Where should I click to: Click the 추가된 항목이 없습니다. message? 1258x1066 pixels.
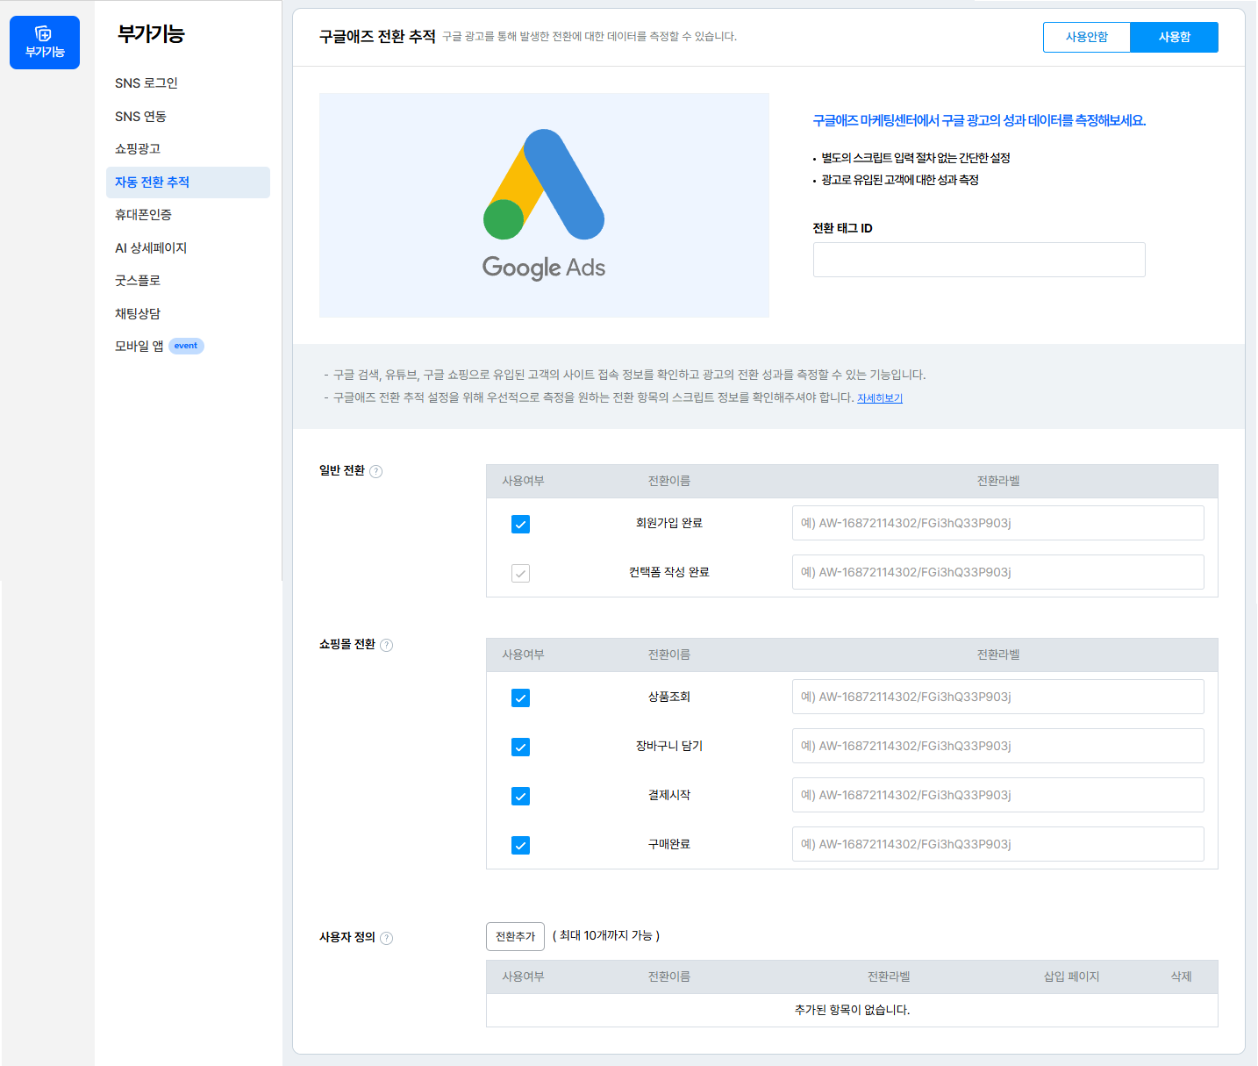[852, 1010]
